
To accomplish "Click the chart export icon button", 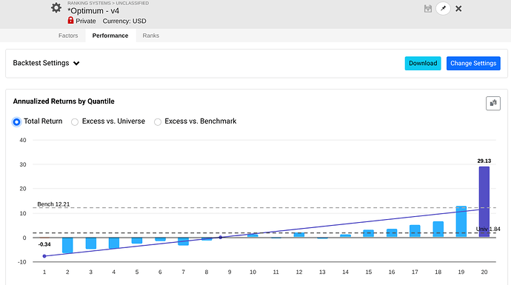I will point(493,104).
